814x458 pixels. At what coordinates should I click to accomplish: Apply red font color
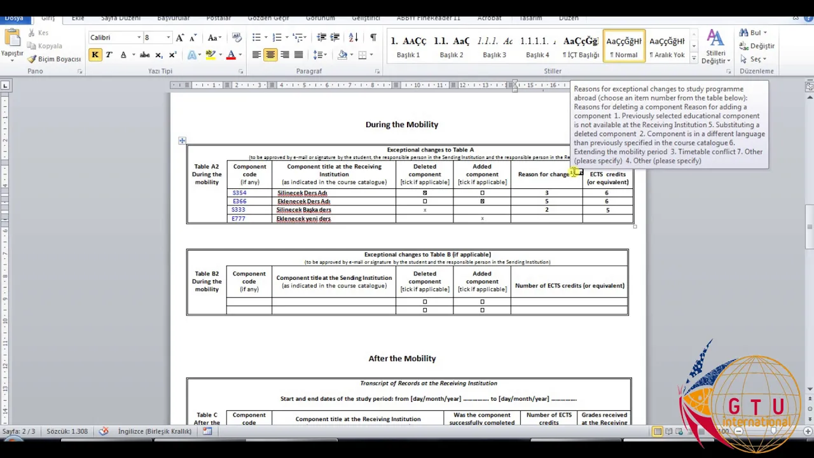(x=231, y=55)
